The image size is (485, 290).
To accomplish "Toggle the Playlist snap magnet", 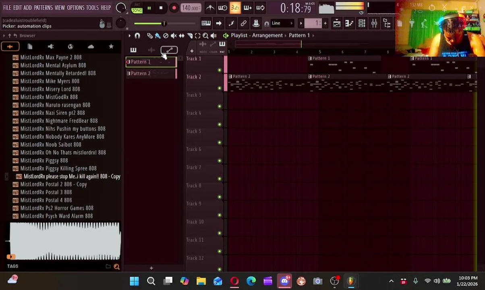I will tap(137, 35).
